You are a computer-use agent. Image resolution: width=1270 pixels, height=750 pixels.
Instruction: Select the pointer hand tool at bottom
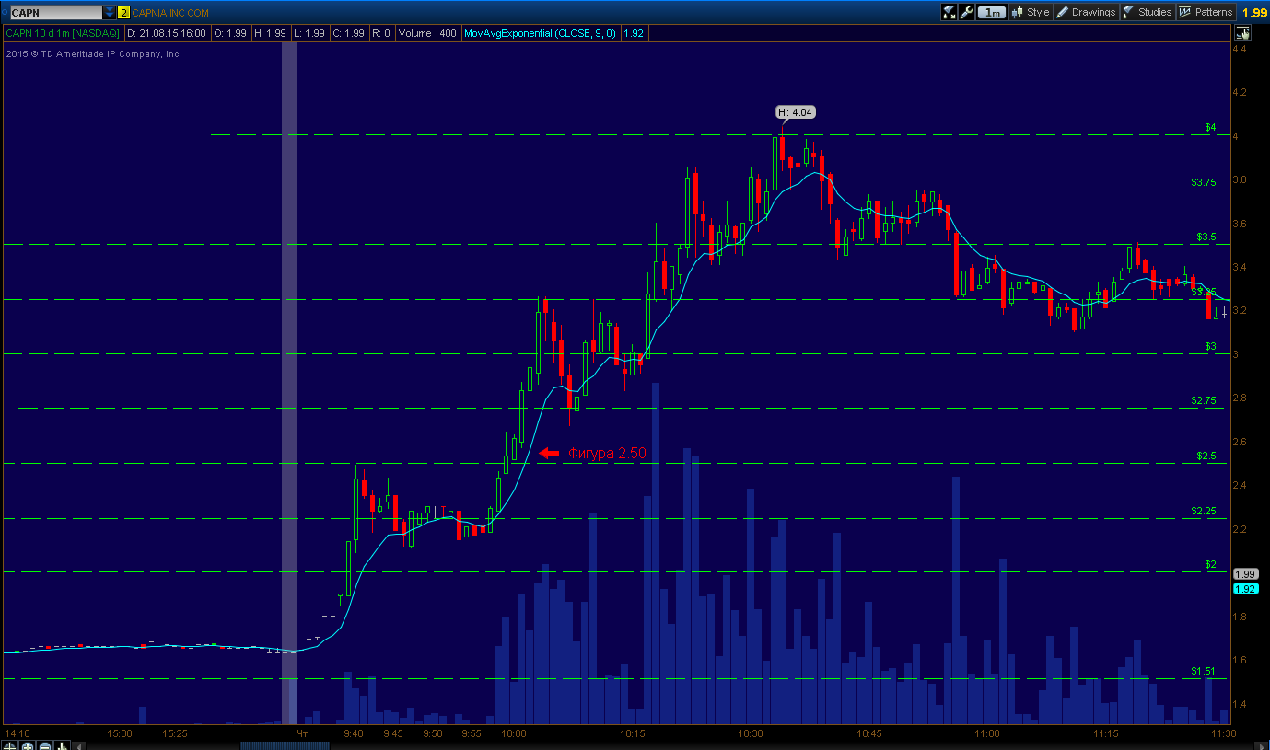coord(63,745)
